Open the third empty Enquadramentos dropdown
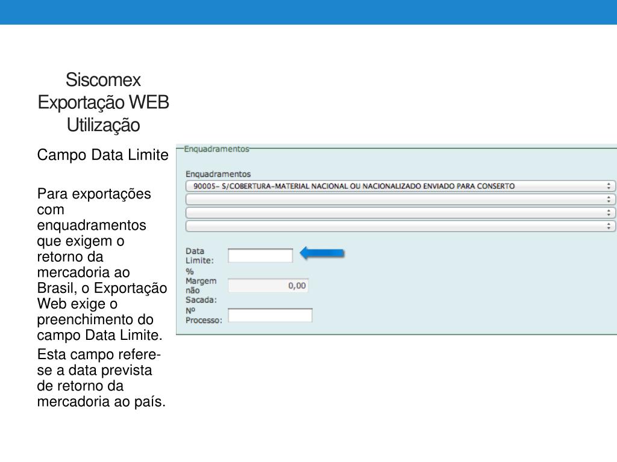 coord(401,212)
